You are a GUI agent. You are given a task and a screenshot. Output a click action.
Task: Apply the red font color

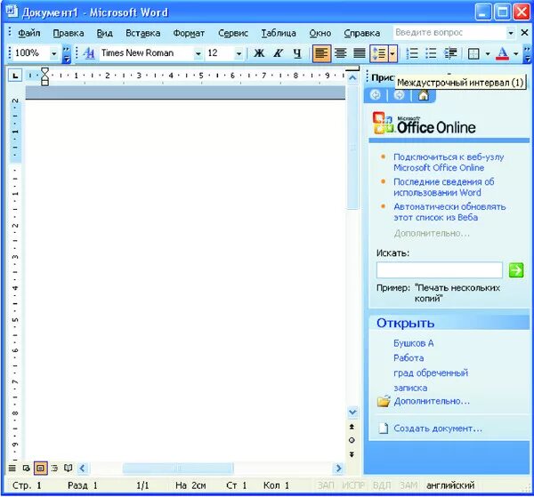pos(502,53)
